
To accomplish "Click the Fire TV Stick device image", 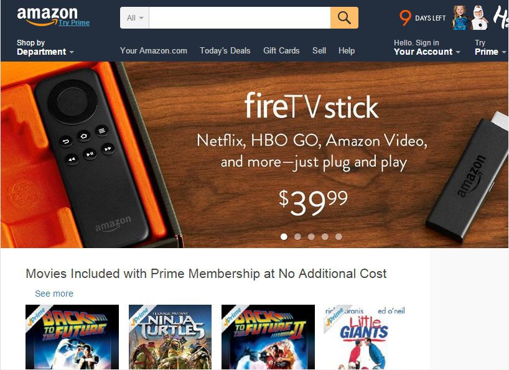I will click(x=467, y=177).
